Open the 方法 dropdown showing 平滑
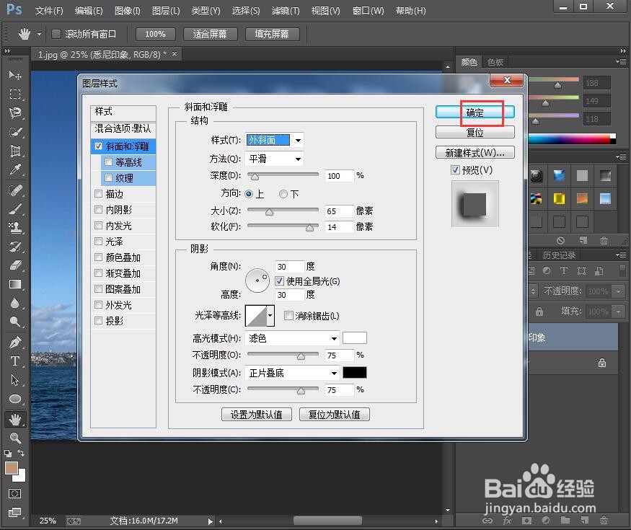 click(x=274, y=159)
